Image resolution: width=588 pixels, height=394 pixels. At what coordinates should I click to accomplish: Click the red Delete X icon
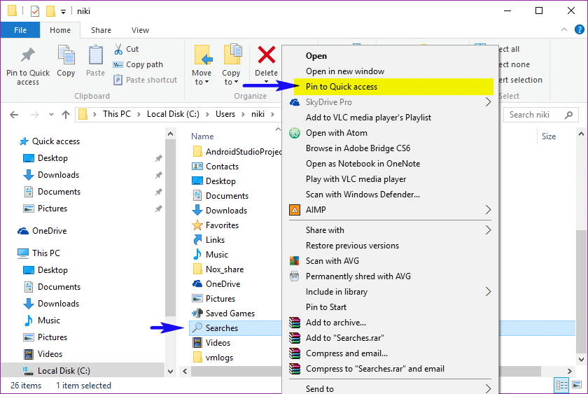click(x=267, y=55)
